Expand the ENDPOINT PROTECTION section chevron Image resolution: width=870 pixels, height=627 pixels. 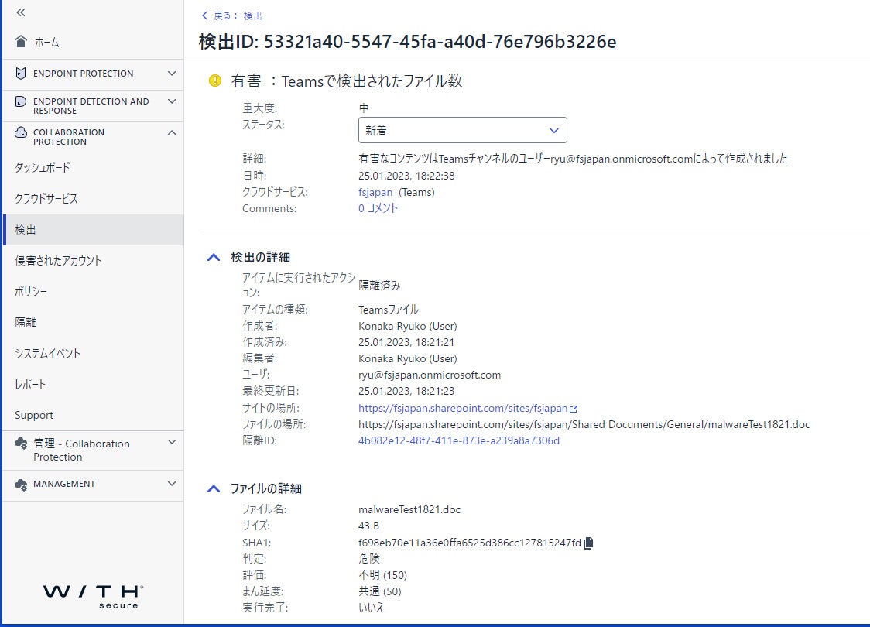(172, 74)
